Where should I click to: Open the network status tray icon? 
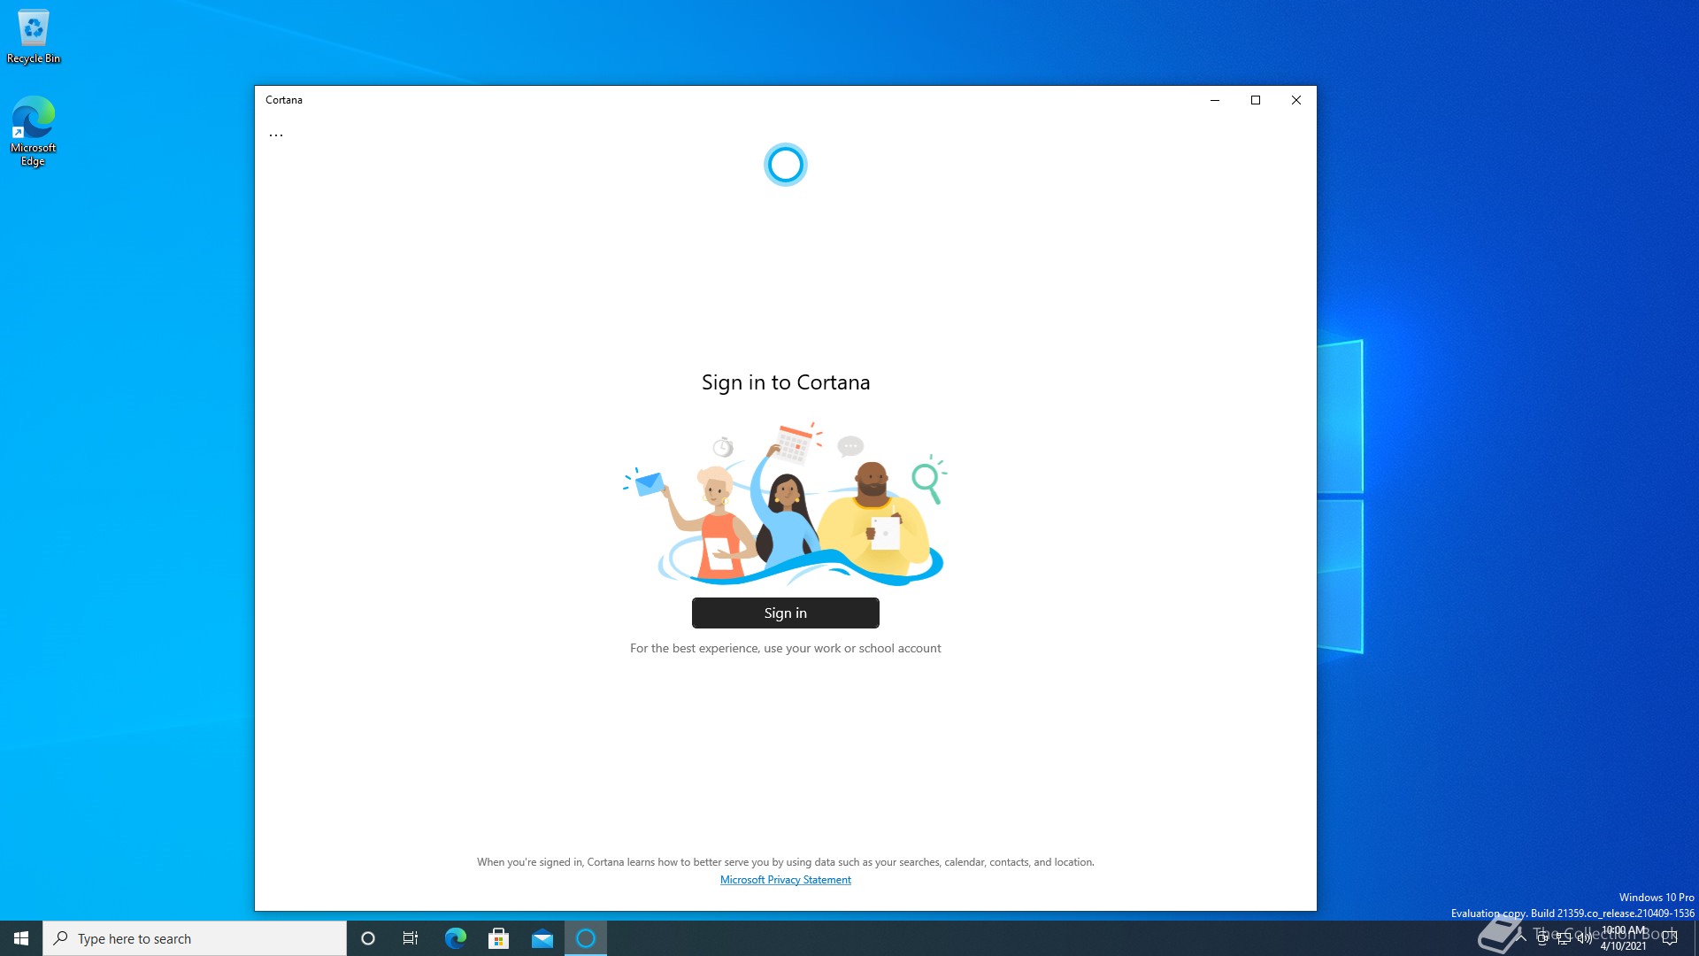(x=1564, y=938)
